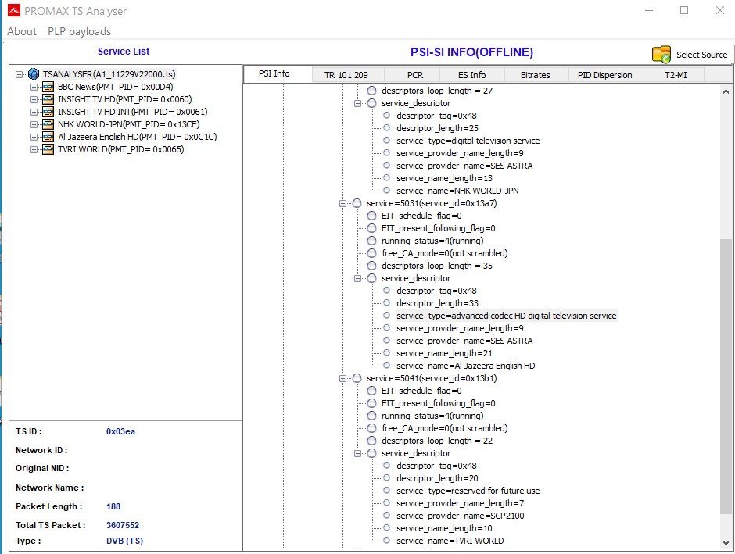The image size is (735, 554).
Task: Click circle icon beside service=5031 node
Action: tap(357, 203)
